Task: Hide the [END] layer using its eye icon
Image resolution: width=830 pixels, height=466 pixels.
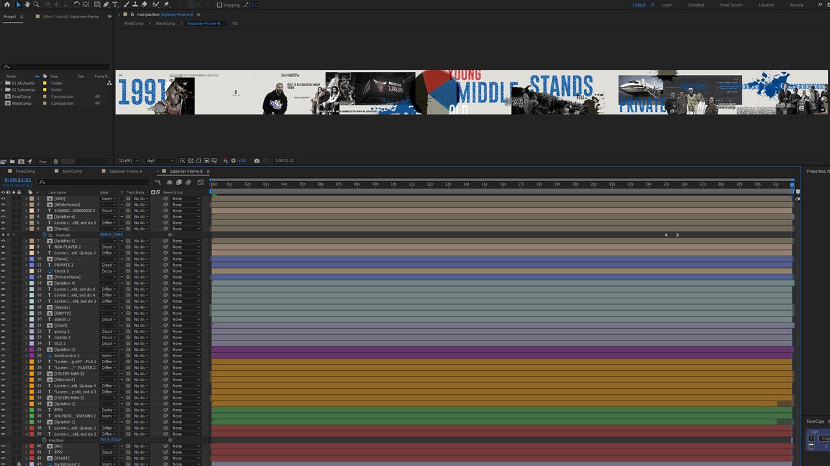Action: tap(3, 199)
